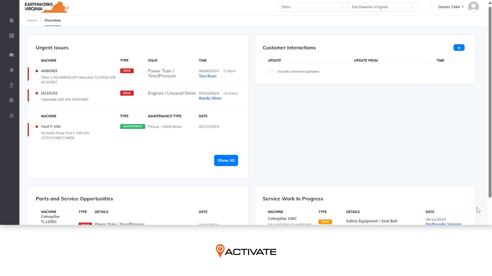Check Include archived updates box

tap(270, 72)
